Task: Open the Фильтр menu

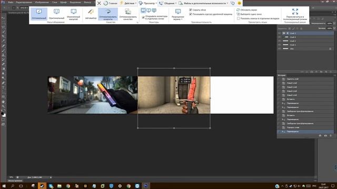Action: pos(87,2)
